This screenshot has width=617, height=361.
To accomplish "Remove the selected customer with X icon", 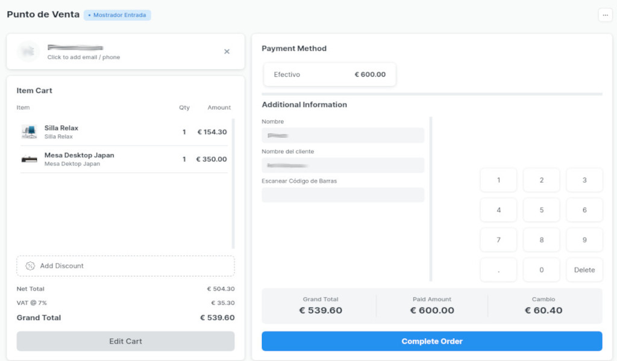I will click(227, 52).
